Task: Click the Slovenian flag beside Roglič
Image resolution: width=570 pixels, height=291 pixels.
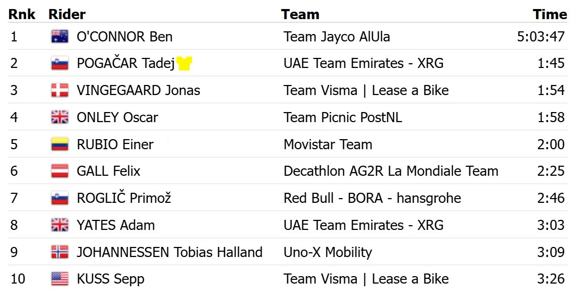Action: (60, 199)
